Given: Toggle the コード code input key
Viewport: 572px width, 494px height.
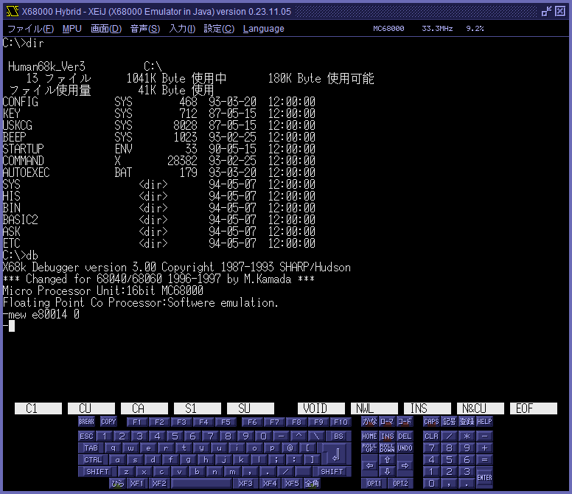Looking at the screenshot, I should (x=405, y=422).
